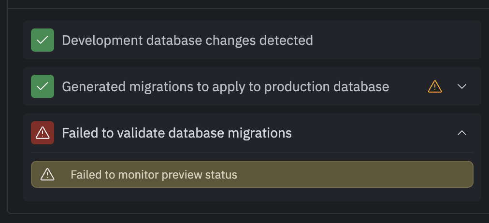Click orange warning triangle on Generated migrations row
Viewport: 489px width, 223px height.
point(435,86)
